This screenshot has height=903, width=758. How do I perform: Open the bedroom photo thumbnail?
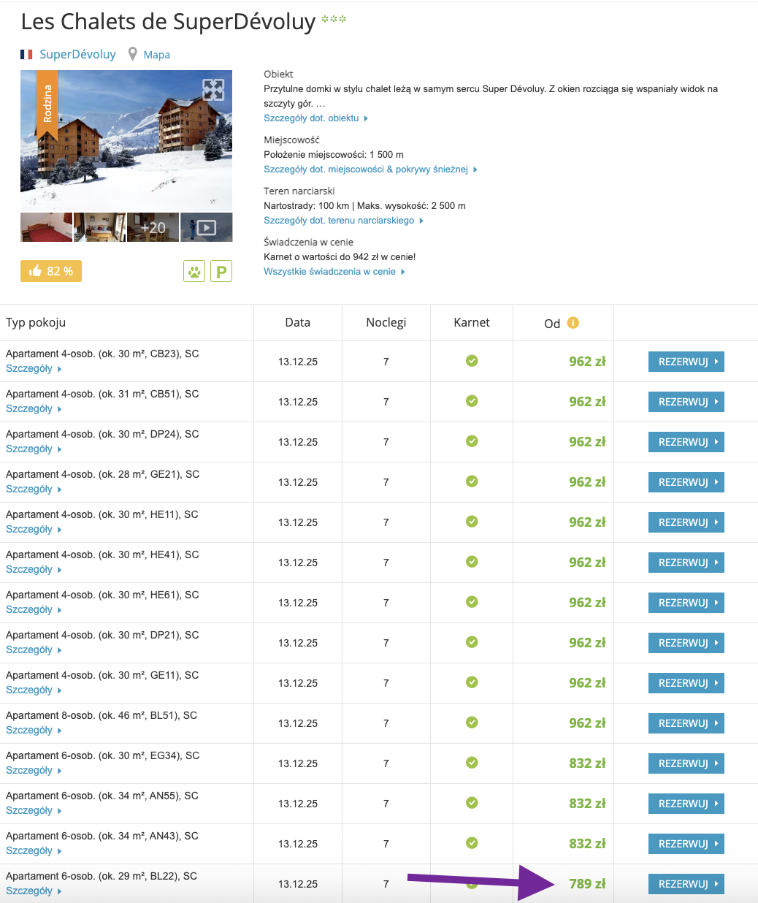tap(46, 227)
